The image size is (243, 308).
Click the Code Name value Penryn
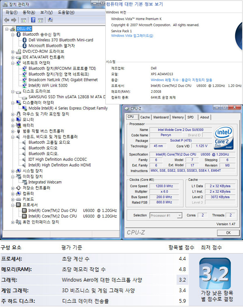[166, 135]
